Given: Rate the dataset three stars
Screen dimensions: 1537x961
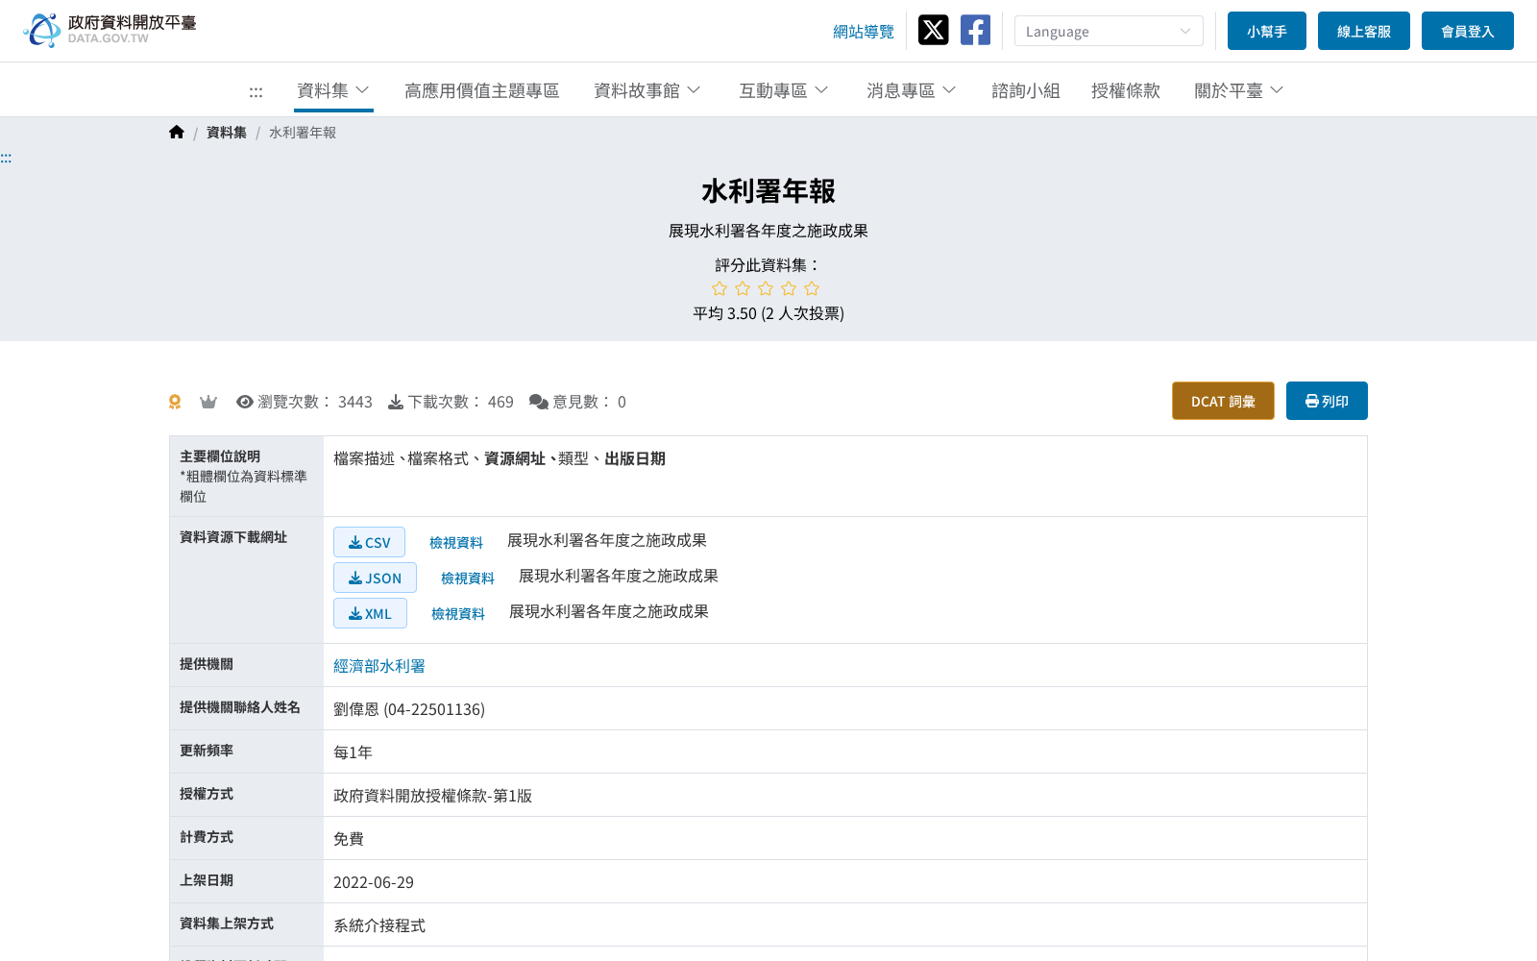Looking at the screenshot, I should point(766,288).
